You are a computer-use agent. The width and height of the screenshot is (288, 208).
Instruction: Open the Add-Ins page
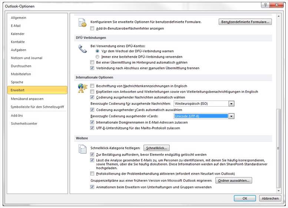pos(37,115)
